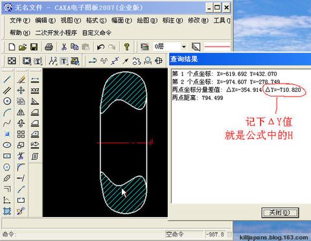
Task: Open the 自定义命令 menu
Action: 97,33
